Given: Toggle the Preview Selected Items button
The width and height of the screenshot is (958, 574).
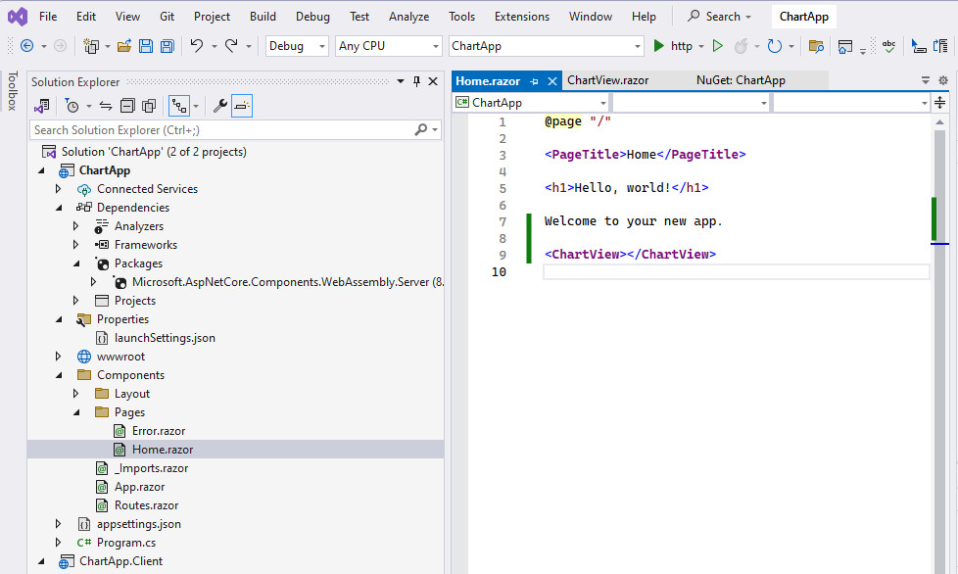Looking at the screenshot, I should click(x=242, y=106).
